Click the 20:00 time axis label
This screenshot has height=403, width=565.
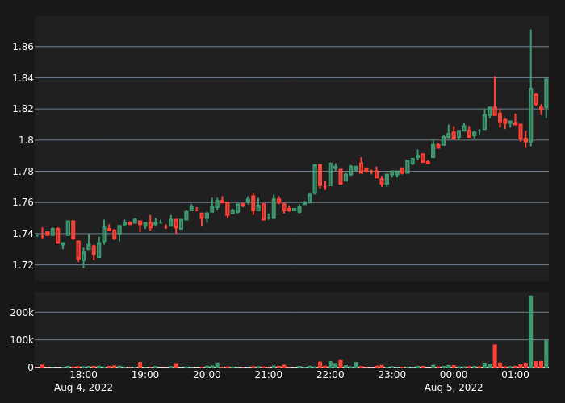tap(207, 375)
